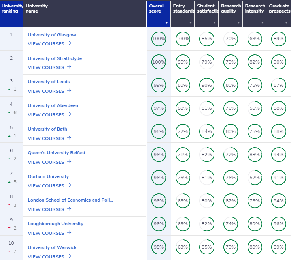Click arrow icon beside Bath's View Courses
This screenshot has height=260, width=291.
[69, 138]
